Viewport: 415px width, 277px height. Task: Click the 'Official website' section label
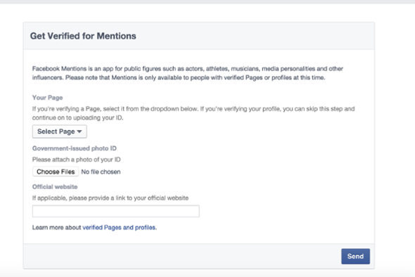coord(55,187)
